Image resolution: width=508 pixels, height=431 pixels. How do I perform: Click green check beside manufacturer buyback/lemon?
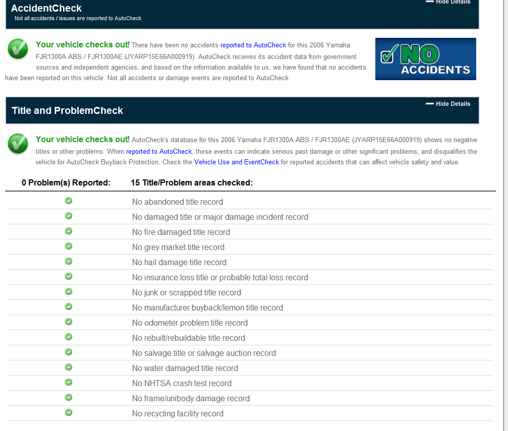click(69, 306)
